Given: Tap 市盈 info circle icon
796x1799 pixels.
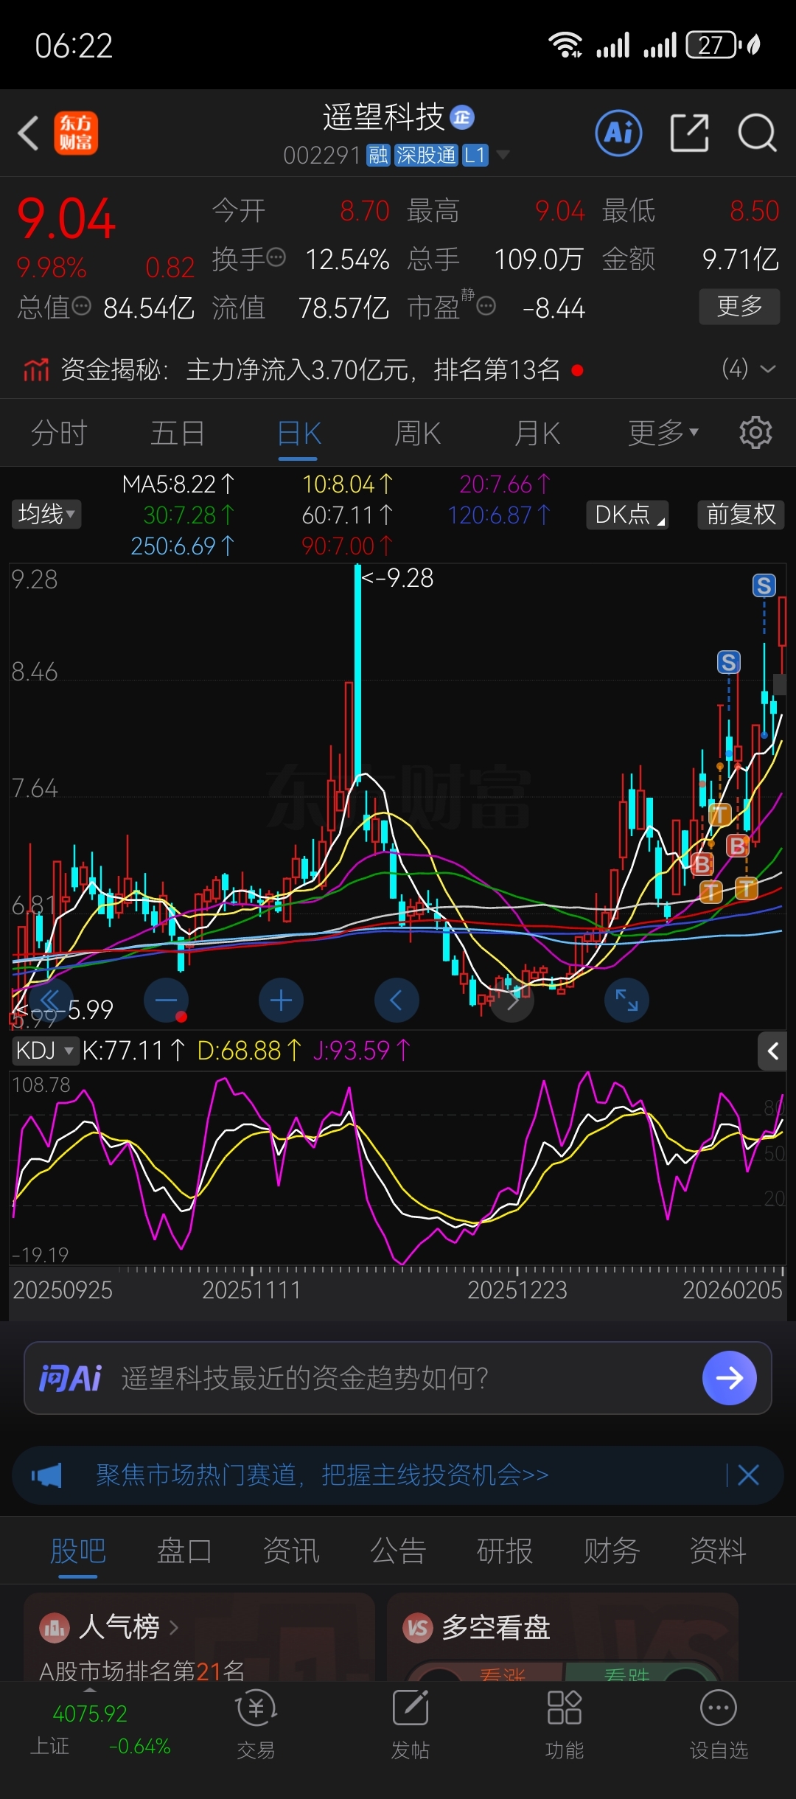Looking at the screenshot, I should pos(486,305).
